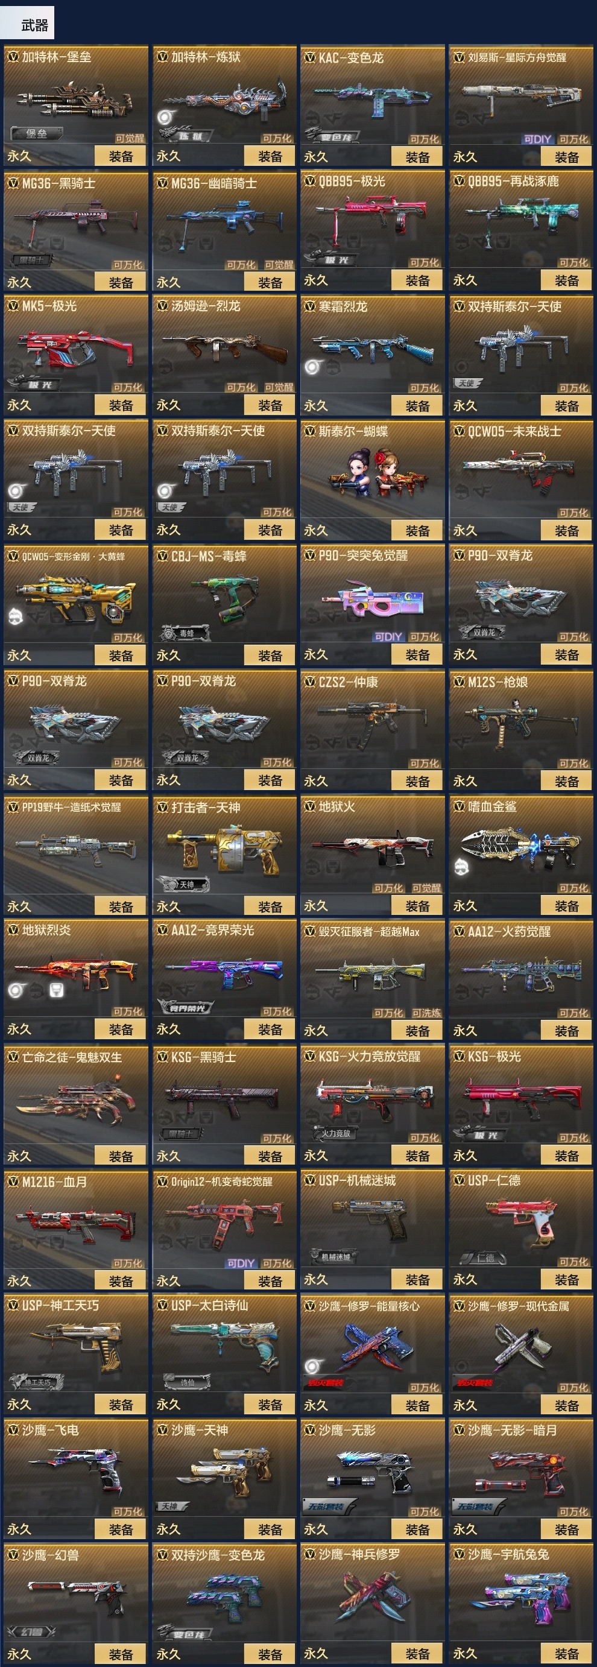Click the 可觉醒 tag on 加特林-堡垒
The width and height of the screenshot is (597, 1667).
point(130,139)
